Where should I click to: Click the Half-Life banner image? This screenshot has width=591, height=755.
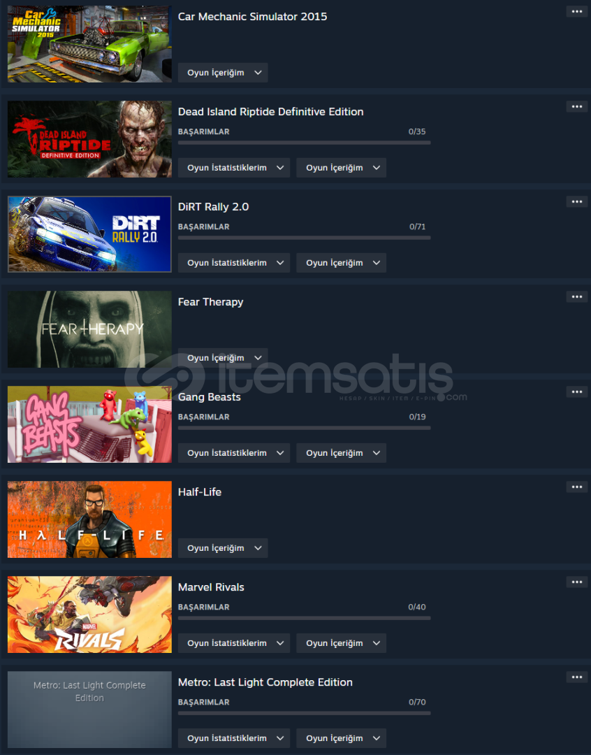click(89, 519)
